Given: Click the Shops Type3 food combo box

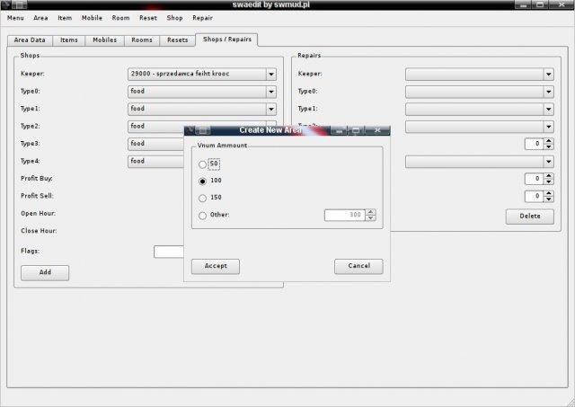Looking at the screenshot, I should [156, 144].
